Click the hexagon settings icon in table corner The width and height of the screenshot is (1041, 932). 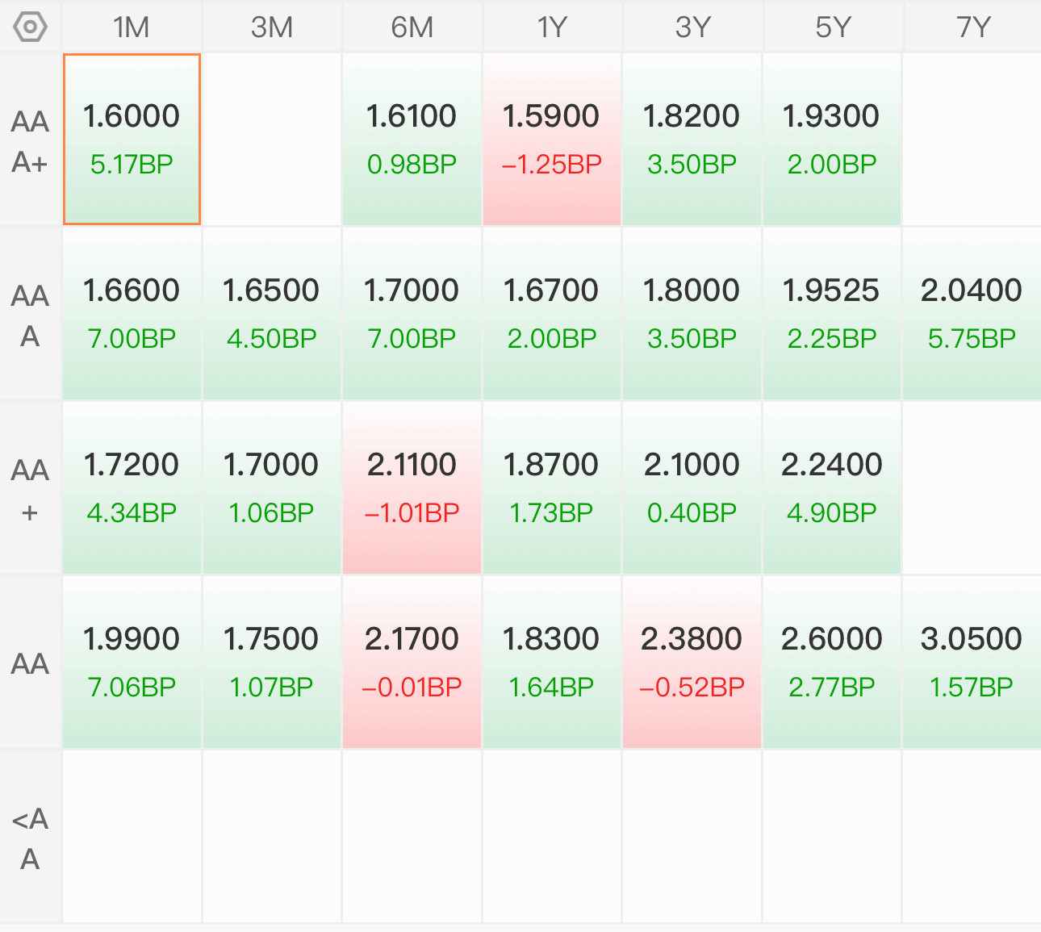point(30,27)
